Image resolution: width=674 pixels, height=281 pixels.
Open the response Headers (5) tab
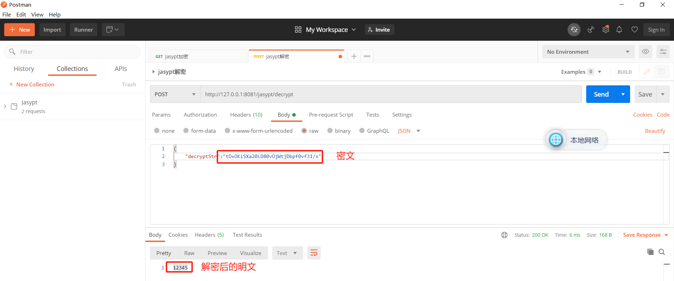tap(209, 235)
